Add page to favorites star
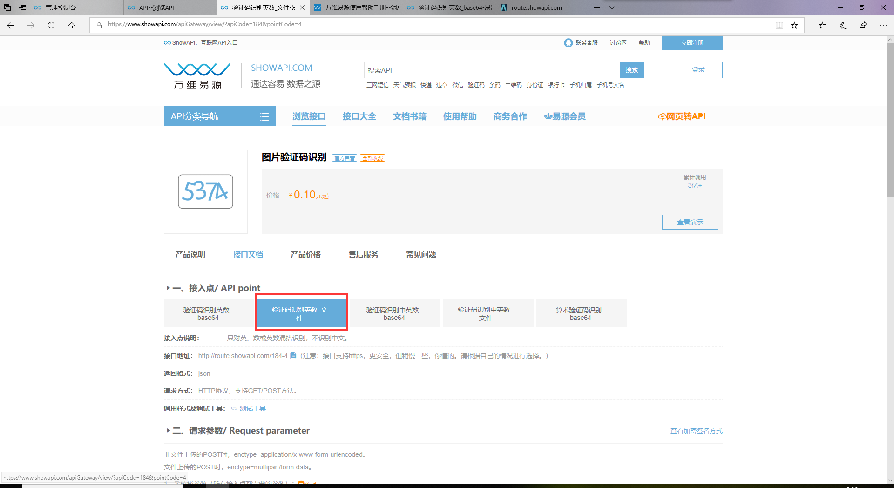The width and height of the screenshot is (894, 488). coord(794,25)
